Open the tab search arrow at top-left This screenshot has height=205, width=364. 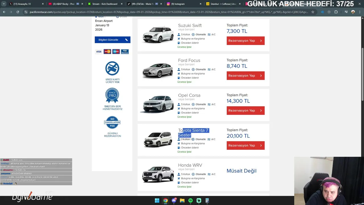coord(4,4)
